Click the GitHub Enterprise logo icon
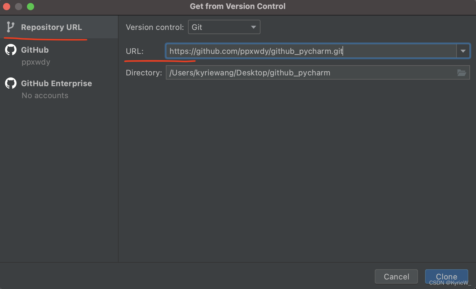This screenshot has width=476, height=289. click(11, 83)
